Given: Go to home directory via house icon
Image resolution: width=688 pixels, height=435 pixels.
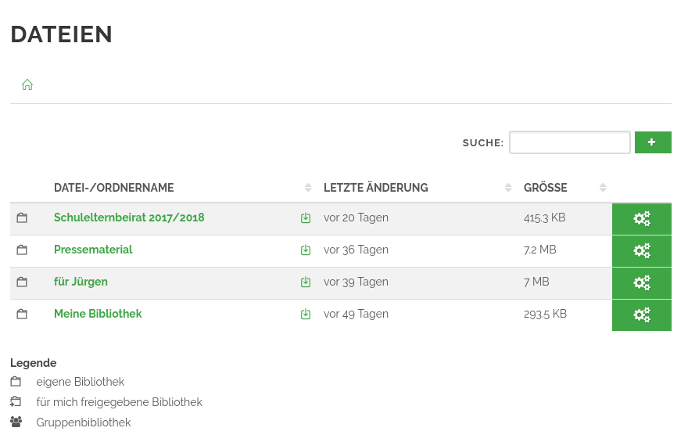Looking at the screenshot, I should [27, 84].
